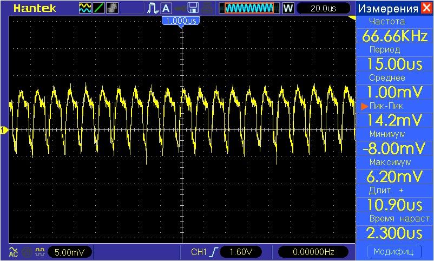Click the grayed bandwidth limit icon
This screenshot has height=261, width=434.
[x=27, y=252]
